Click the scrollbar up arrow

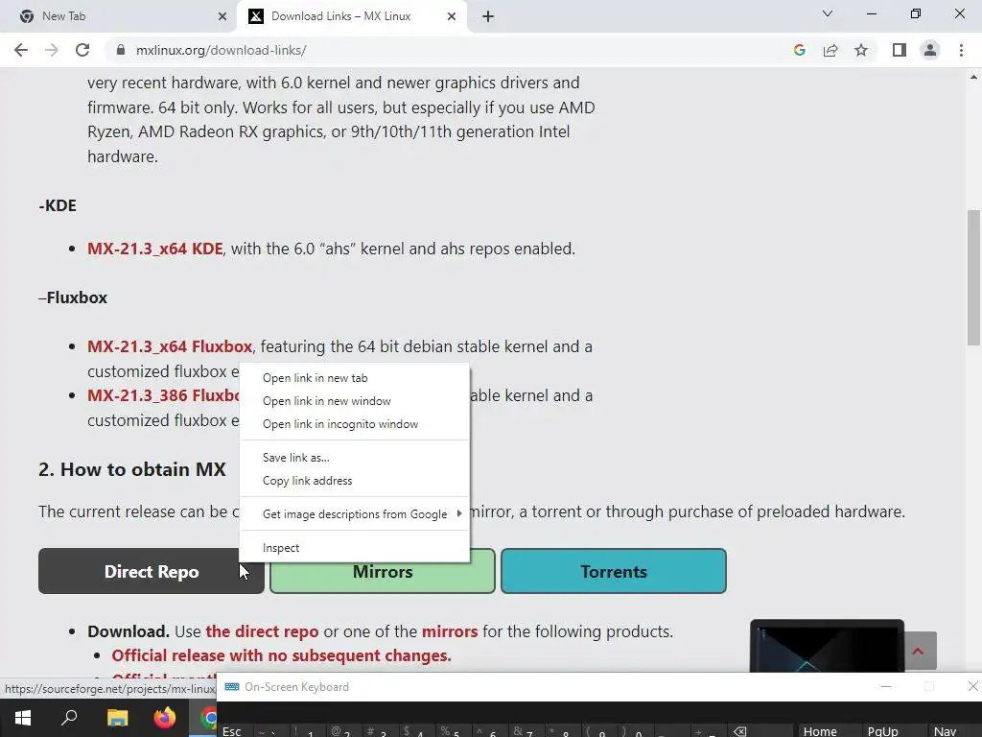click(x=973, y=78)
